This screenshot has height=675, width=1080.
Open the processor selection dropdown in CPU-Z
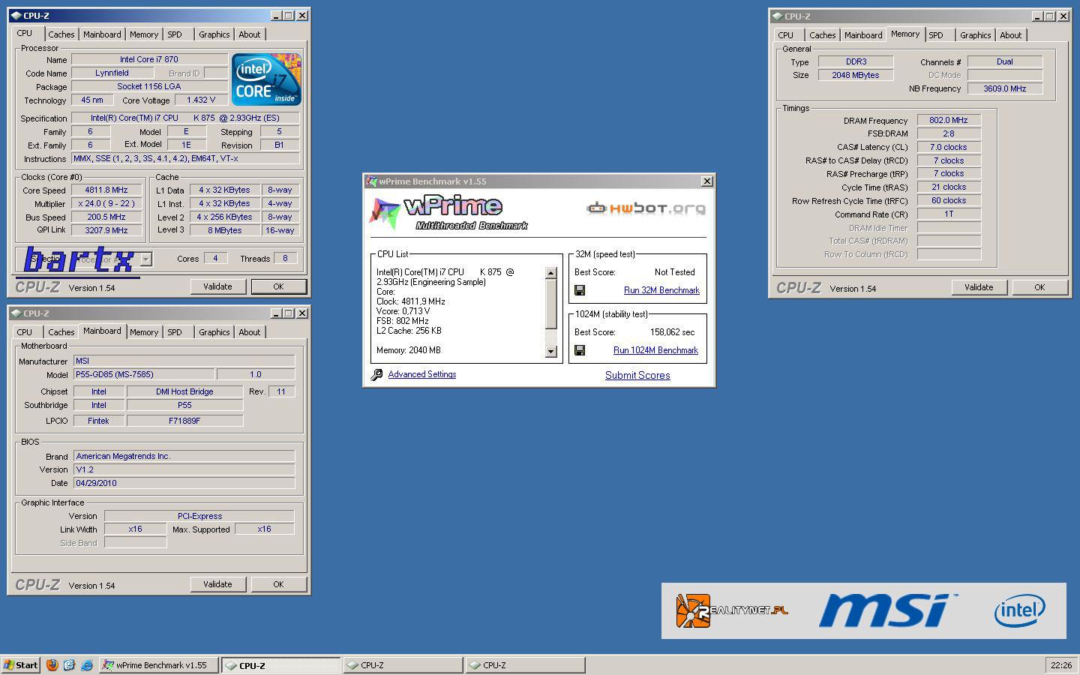146,259
